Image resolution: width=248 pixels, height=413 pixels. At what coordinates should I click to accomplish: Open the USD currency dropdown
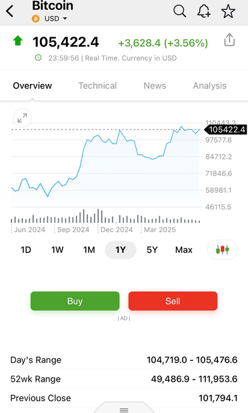click(55, 19)
